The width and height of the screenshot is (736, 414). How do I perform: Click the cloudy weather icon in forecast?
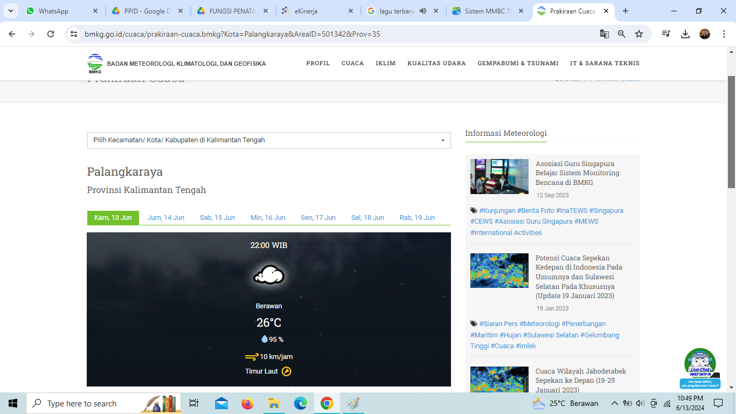[x=269, y=275]
